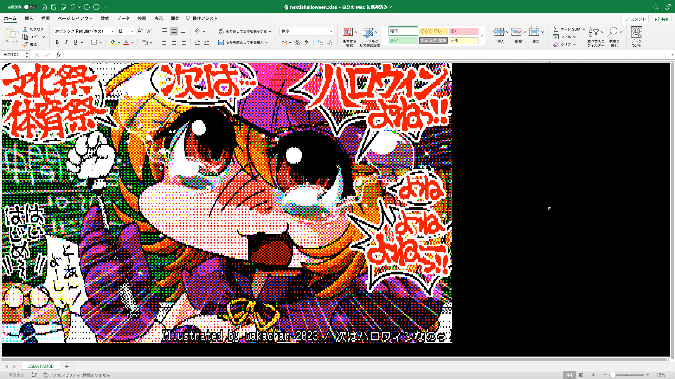The height and width of the screenshot is (379, 675).
Task: Decrease decimal places
Action: tap(330, 42)
